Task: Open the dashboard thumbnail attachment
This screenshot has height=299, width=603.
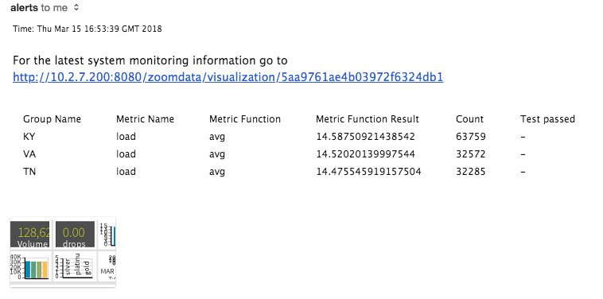Action: (63, 252)
